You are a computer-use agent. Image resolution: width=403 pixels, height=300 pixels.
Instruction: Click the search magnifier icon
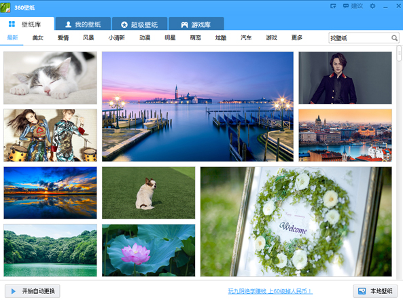click(394, 38)
